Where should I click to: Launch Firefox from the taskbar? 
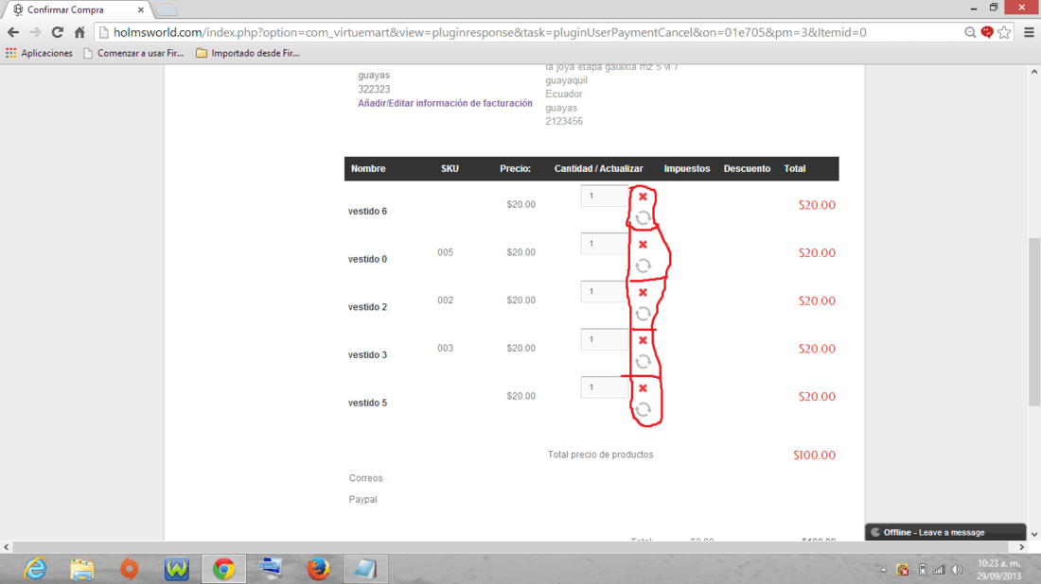[x=318, y=569]
